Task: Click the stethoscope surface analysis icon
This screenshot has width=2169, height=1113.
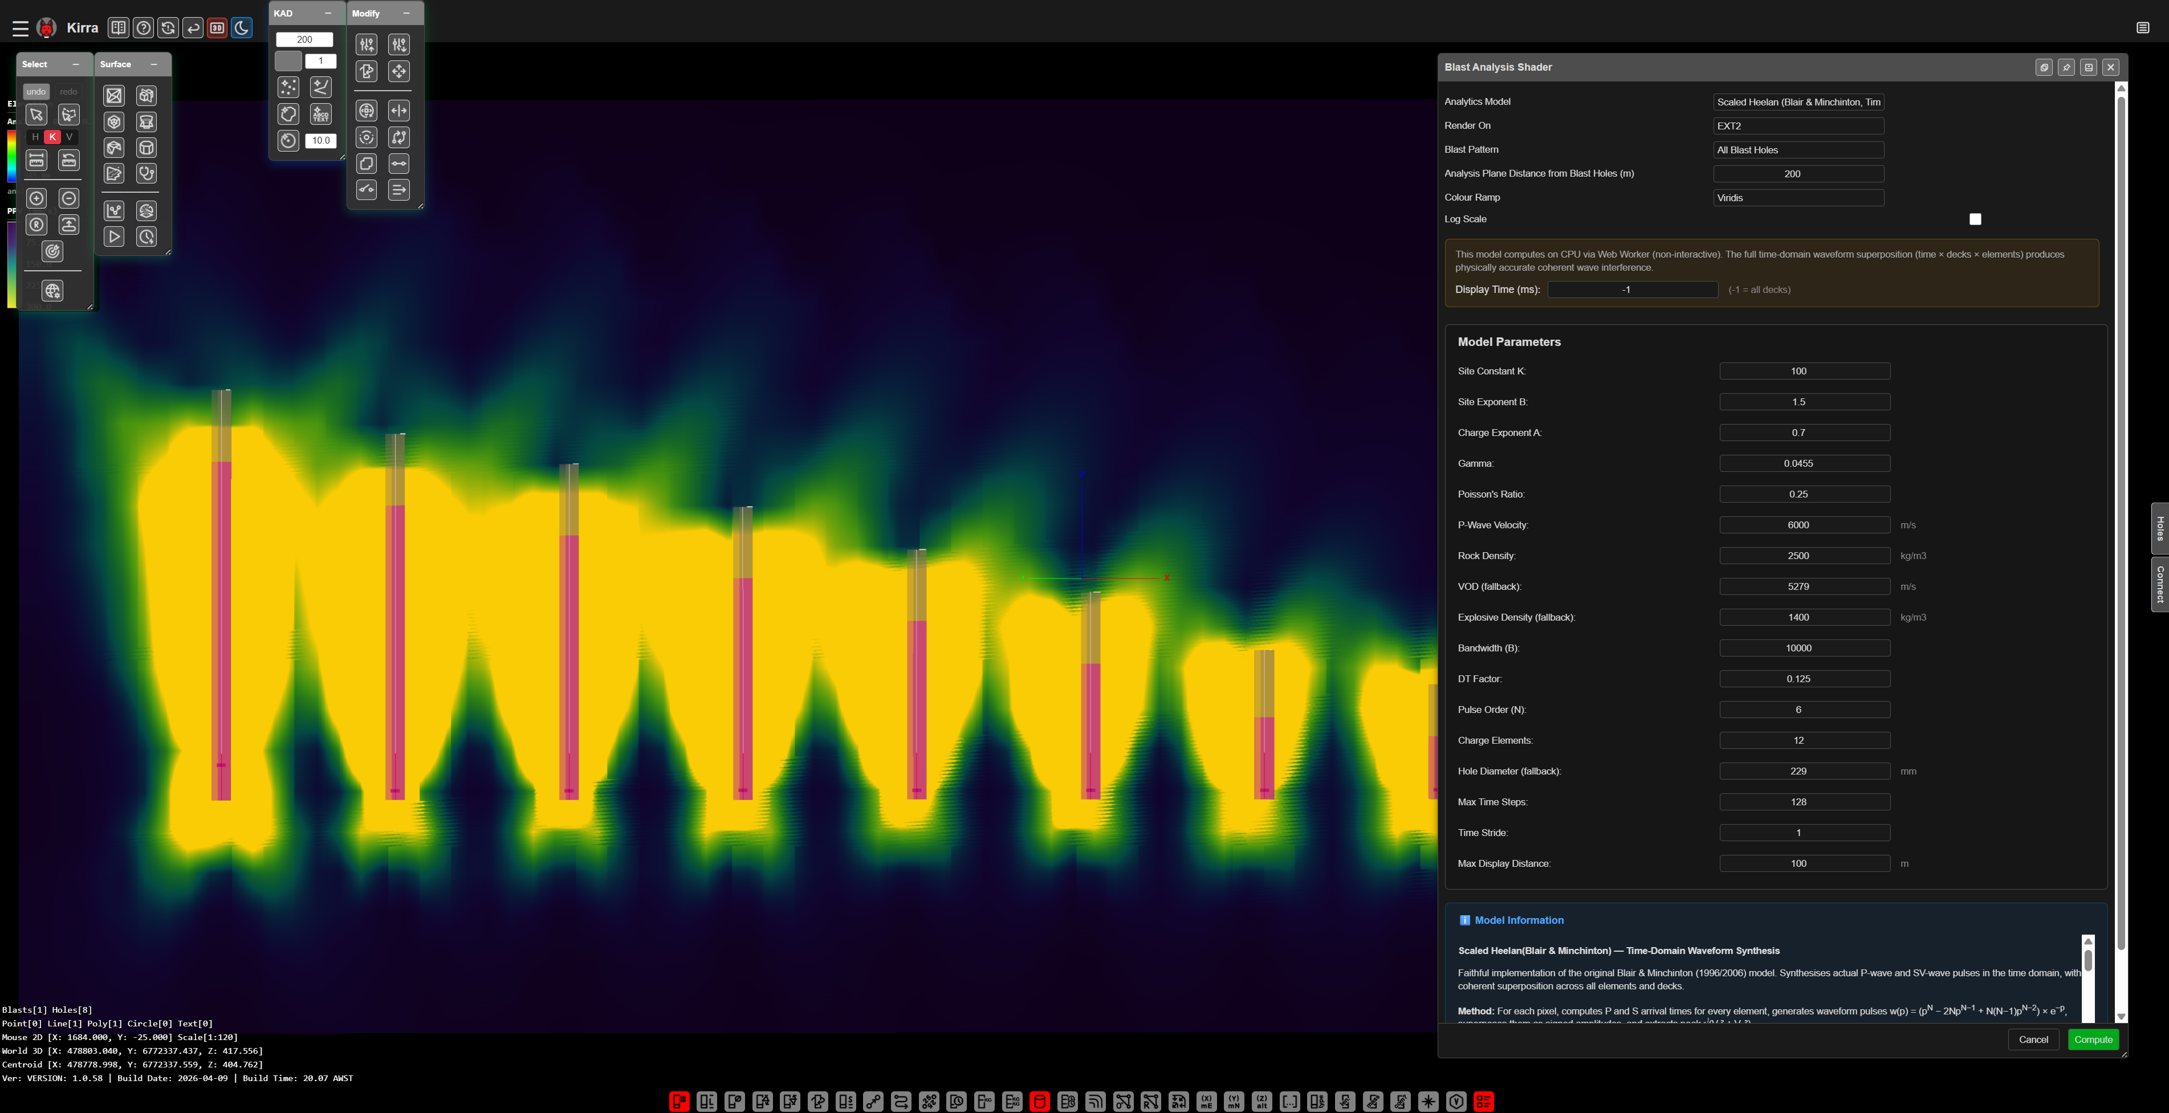Action: [147, 173]
